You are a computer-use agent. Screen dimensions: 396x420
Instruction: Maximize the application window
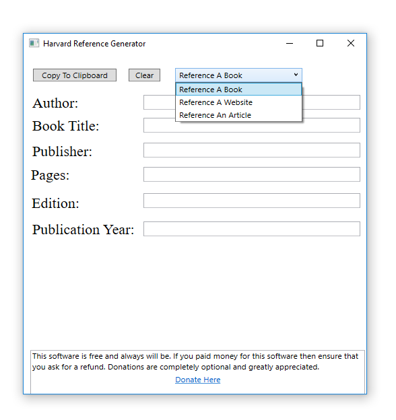[x=320, y=43]
